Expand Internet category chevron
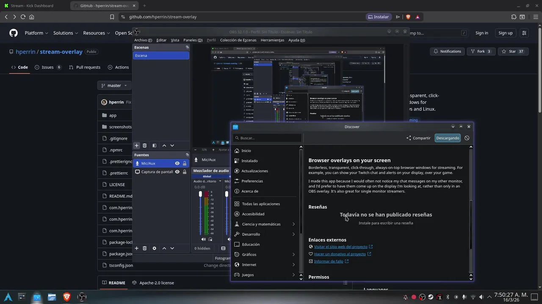 [293, 265]
